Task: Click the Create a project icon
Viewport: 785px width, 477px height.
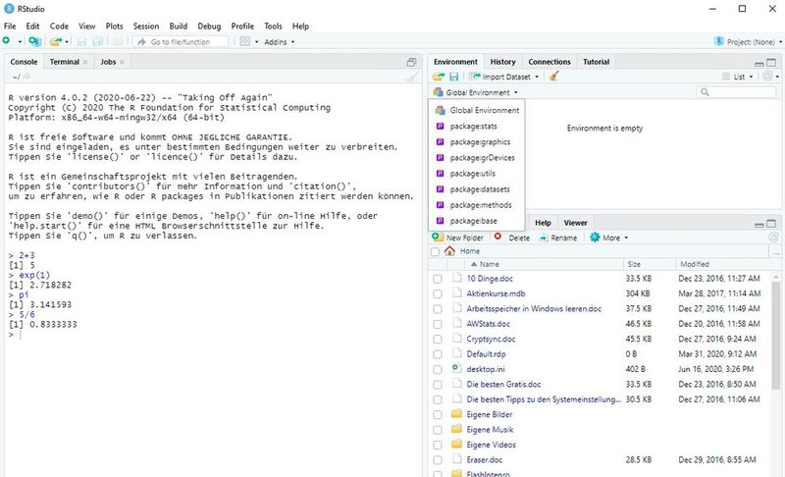Action: click(x=34, y=41)
